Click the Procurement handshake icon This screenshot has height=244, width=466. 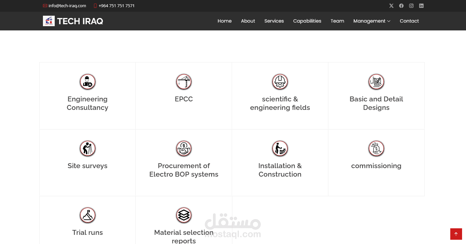pyautogui.click(x=184, y=148)
